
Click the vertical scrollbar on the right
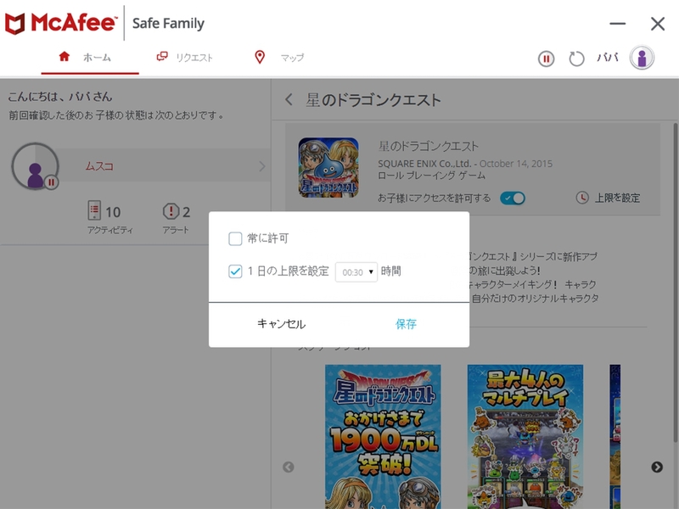tap(676, 282)
